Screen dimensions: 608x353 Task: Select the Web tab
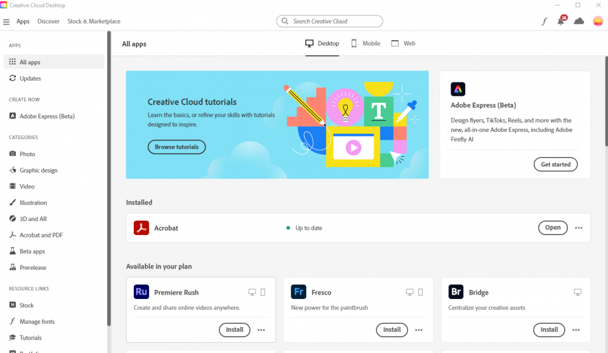(x=403, y=43)
